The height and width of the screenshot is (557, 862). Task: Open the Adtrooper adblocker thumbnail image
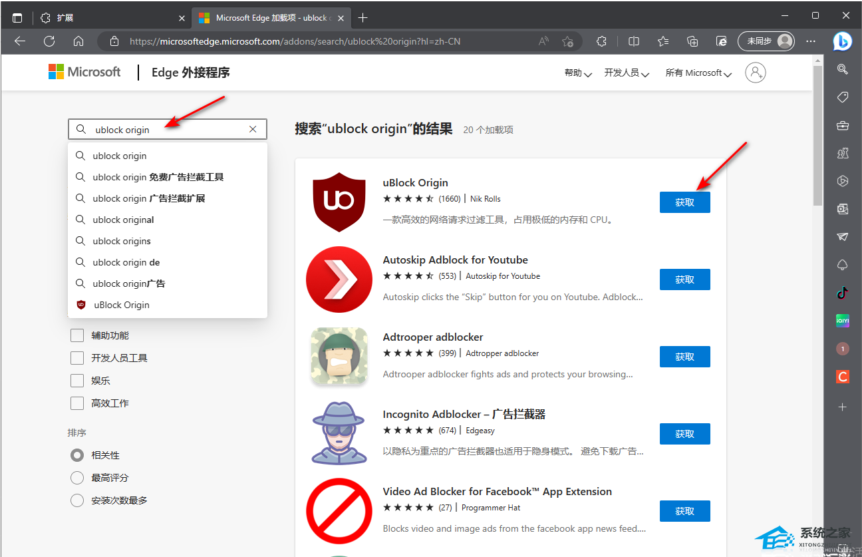click(339, 357)
